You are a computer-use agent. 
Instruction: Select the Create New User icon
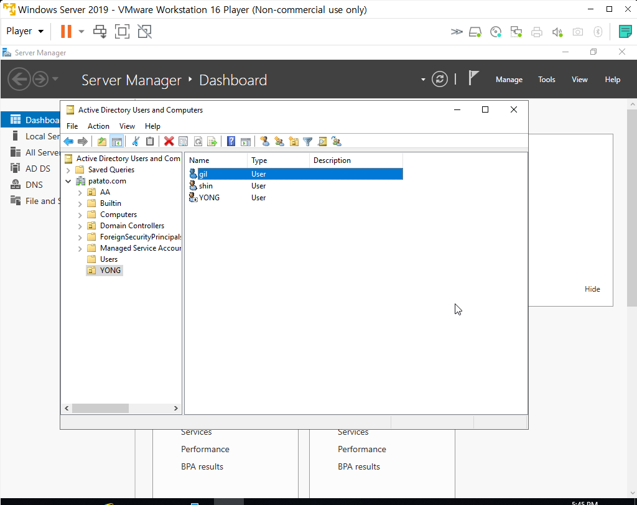click(x=264, y=141)
